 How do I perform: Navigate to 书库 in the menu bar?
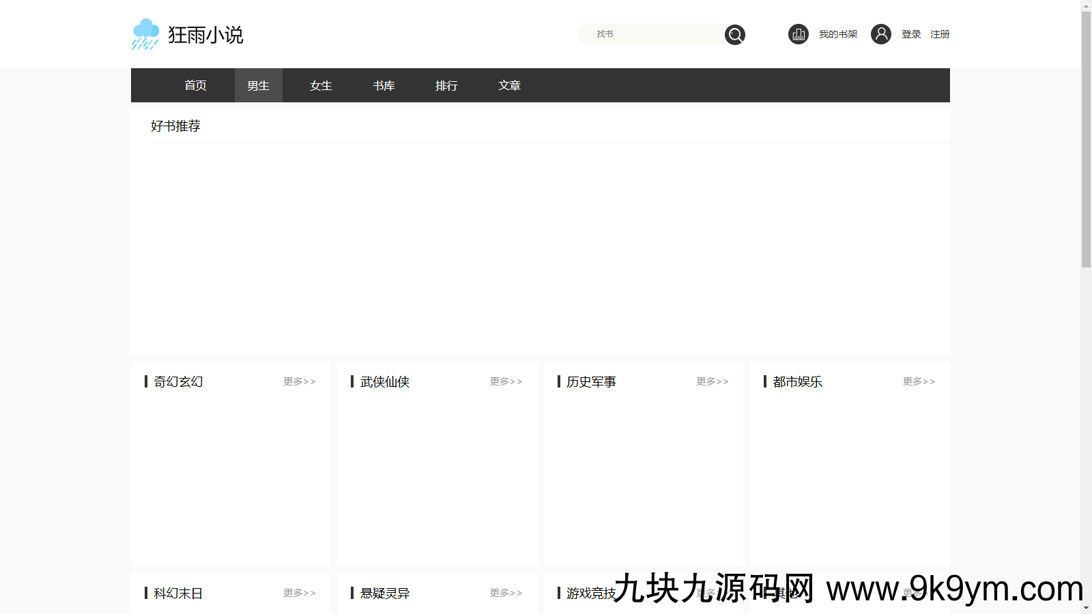click(x=384, y=85)
